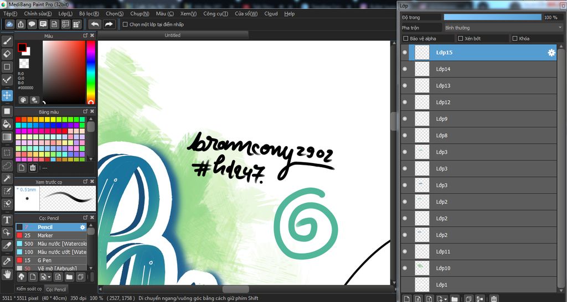Open Lớp15 layer settings gear
Image resolution: width=567 pixels, height=302 pixels.
pos(551,53)
